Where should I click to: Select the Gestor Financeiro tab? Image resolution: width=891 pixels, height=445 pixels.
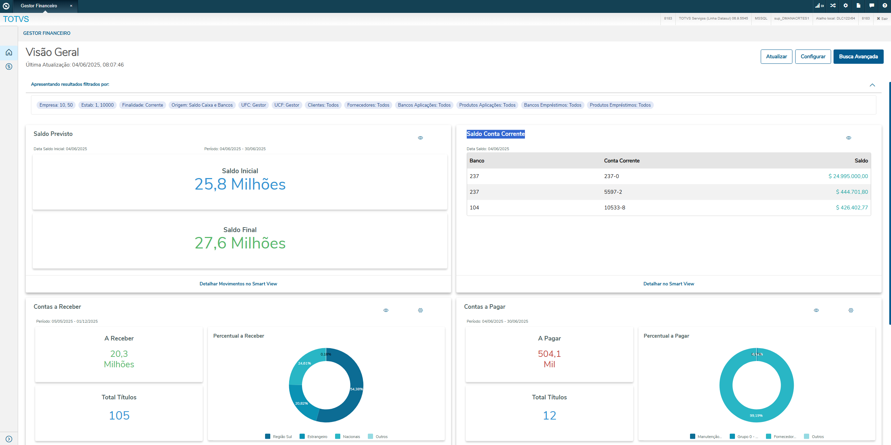[39, 6]
